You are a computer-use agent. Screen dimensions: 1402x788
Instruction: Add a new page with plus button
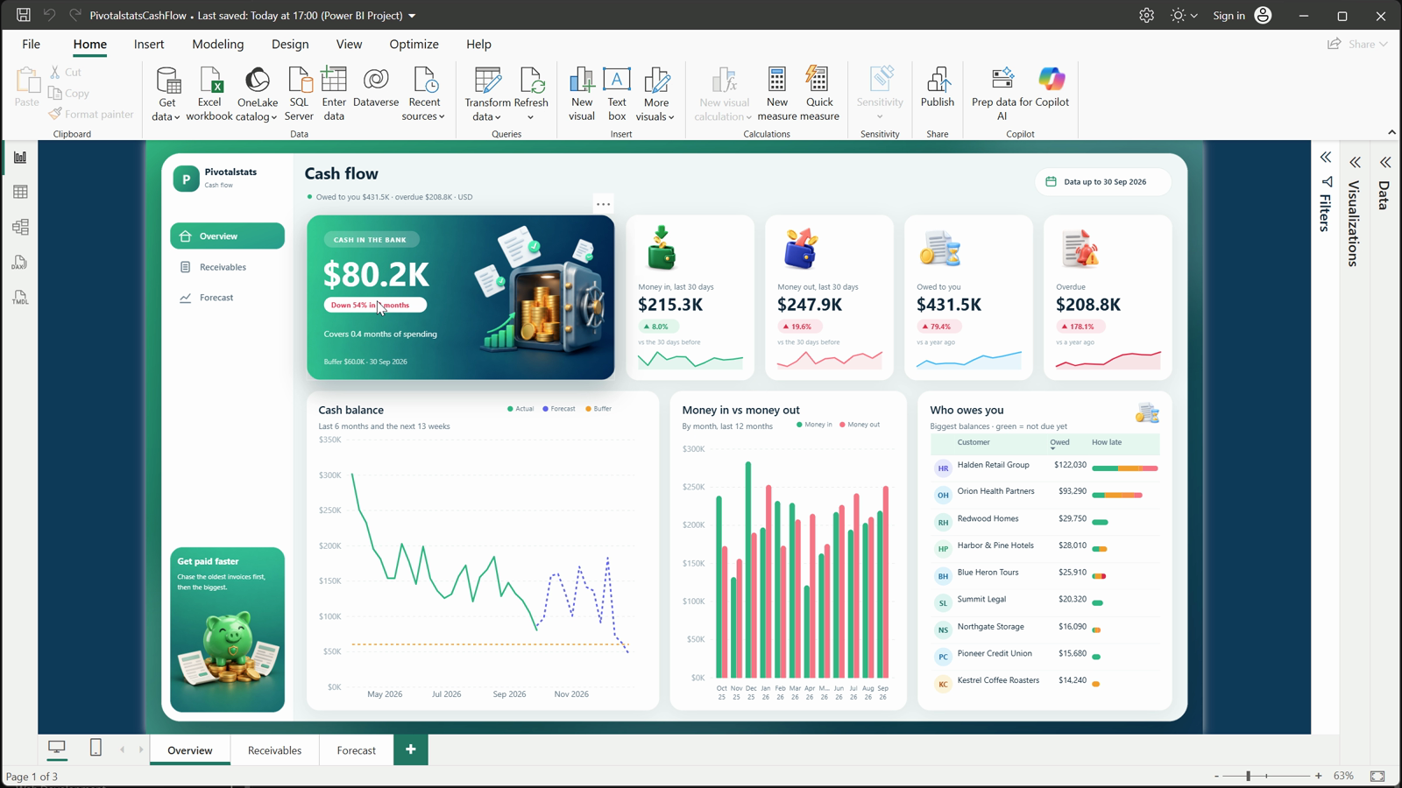click(x=410, y=749)
